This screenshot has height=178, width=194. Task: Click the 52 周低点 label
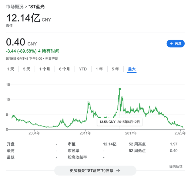pyautogui.click(x=137, y=151)
